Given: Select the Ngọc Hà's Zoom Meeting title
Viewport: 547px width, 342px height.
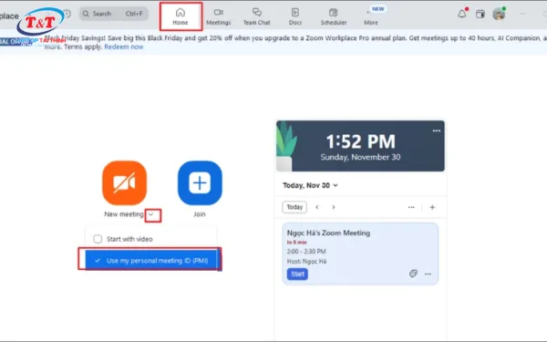Looking at the screenshot, I should pyautogui.click(x=328, y=233).
